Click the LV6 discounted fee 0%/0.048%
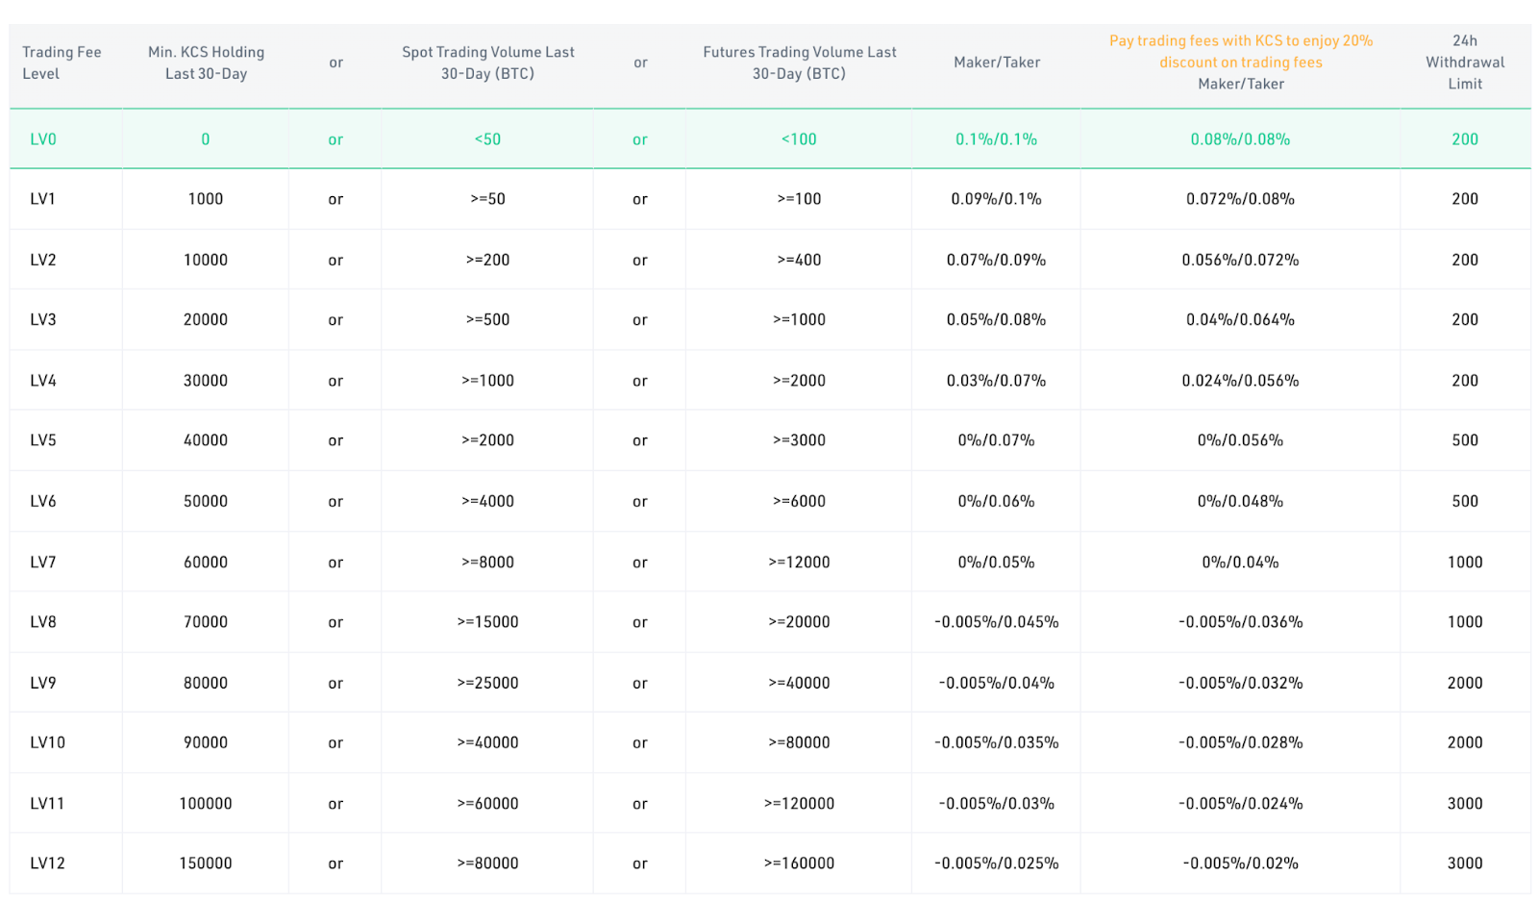1538x902 pixels. point(1240,501)
